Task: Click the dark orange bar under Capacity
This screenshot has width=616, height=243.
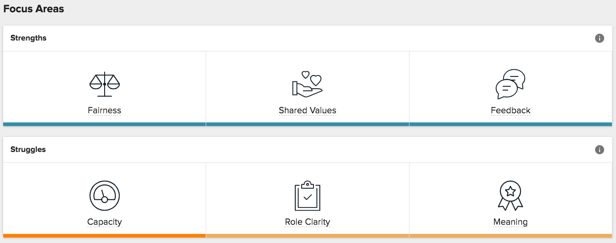Action: pos(104,236)
